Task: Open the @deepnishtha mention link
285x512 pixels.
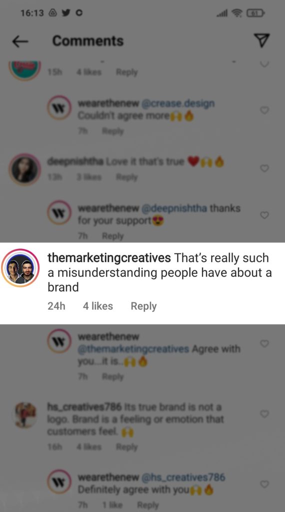Action: tap(174, 208)
